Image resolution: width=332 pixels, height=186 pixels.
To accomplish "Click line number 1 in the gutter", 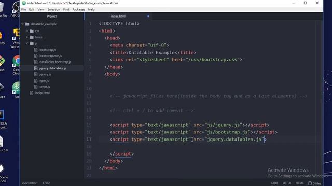I will coord(90,24).
